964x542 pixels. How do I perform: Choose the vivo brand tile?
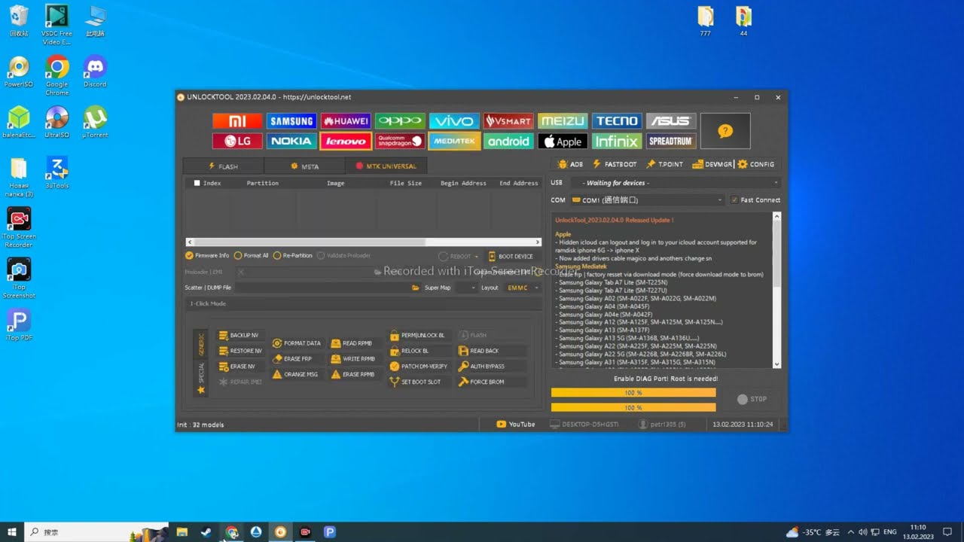click(x=454, y=121)
